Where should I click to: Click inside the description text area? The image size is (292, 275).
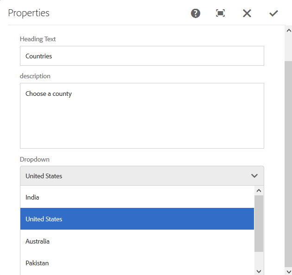[x=142, y=116]
